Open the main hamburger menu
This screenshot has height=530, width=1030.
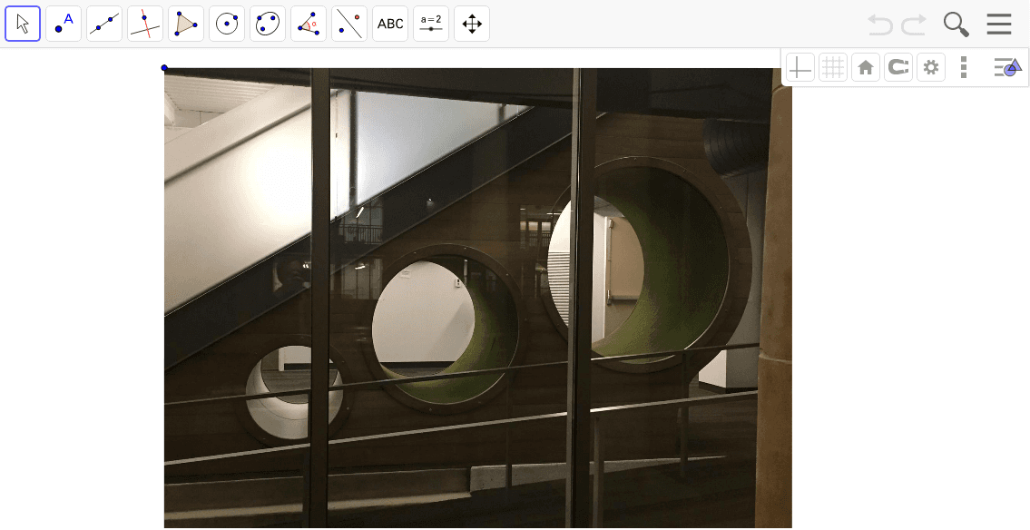click(x=998, y=25)
